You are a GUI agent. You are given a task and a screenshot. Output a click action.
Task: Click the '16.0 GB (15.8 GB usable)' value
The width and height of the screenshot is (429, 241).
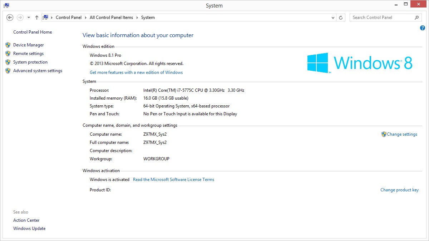coord(166,98)
